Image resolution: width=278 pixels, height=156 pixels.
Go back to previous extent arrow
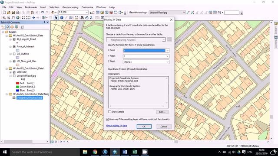click(33, 18)
